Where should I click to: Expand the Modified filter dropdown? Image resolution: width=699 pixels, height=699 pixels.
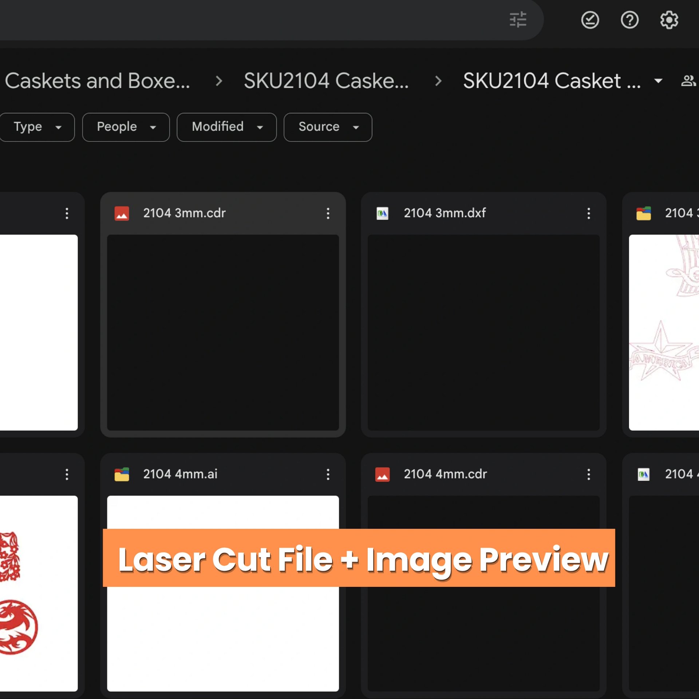tap(226, 127)
